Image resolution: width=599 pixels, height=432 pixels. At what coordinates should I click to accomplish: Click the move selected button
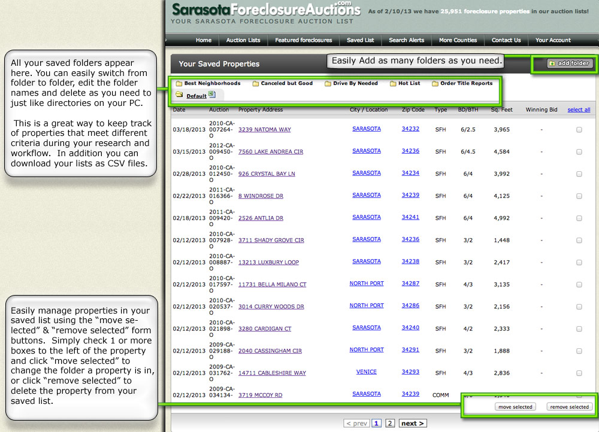tap(515, 407)
